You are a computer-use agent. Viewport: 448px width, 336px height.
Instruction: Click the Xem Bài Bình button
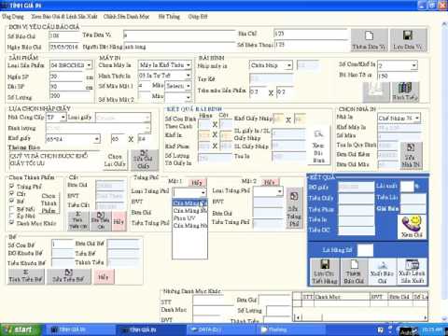tap(318, 147)
